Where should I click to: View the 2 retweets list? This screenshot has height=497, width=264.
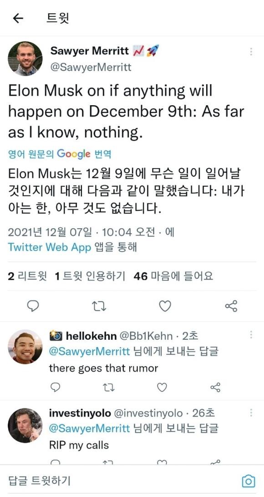[x=27, y=277]
